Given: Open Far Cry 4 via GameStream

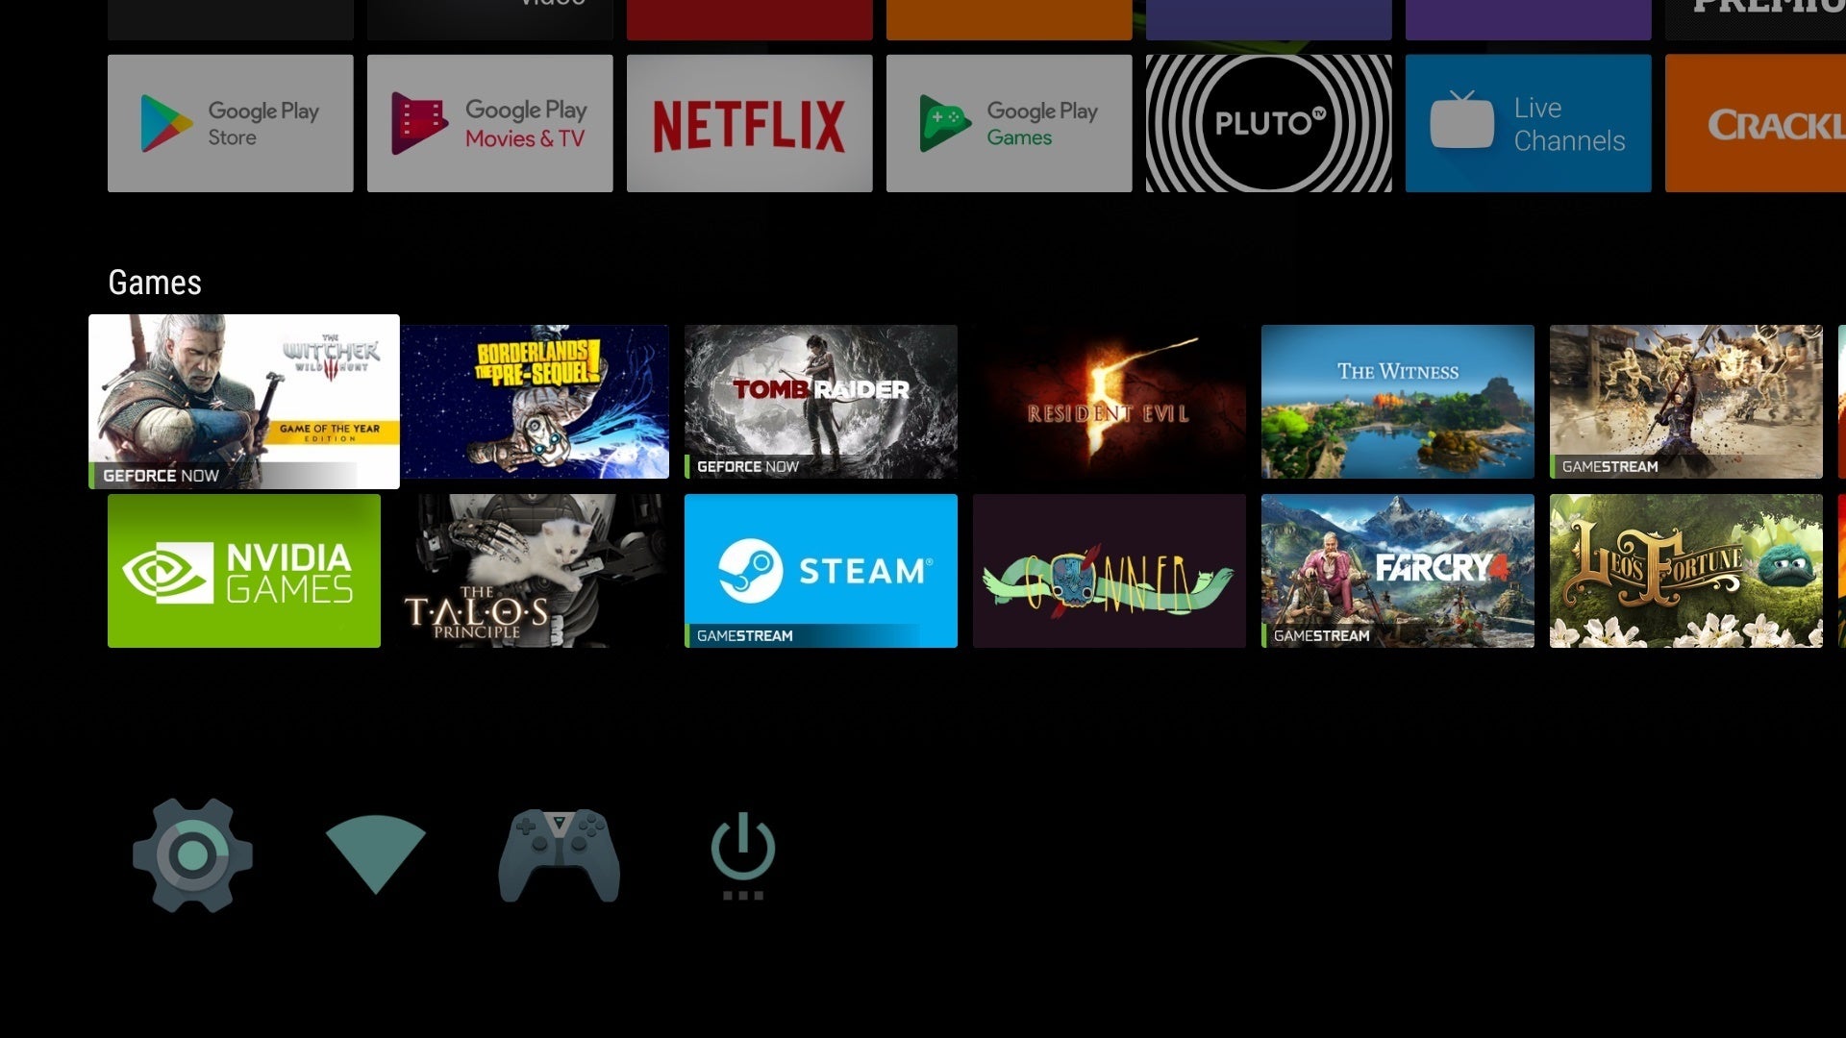Looking at the screenshot, I should (x=1397, y=570).
